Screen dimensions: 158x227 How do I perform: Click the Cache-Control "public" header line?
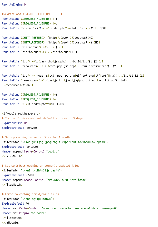(30, 151)
